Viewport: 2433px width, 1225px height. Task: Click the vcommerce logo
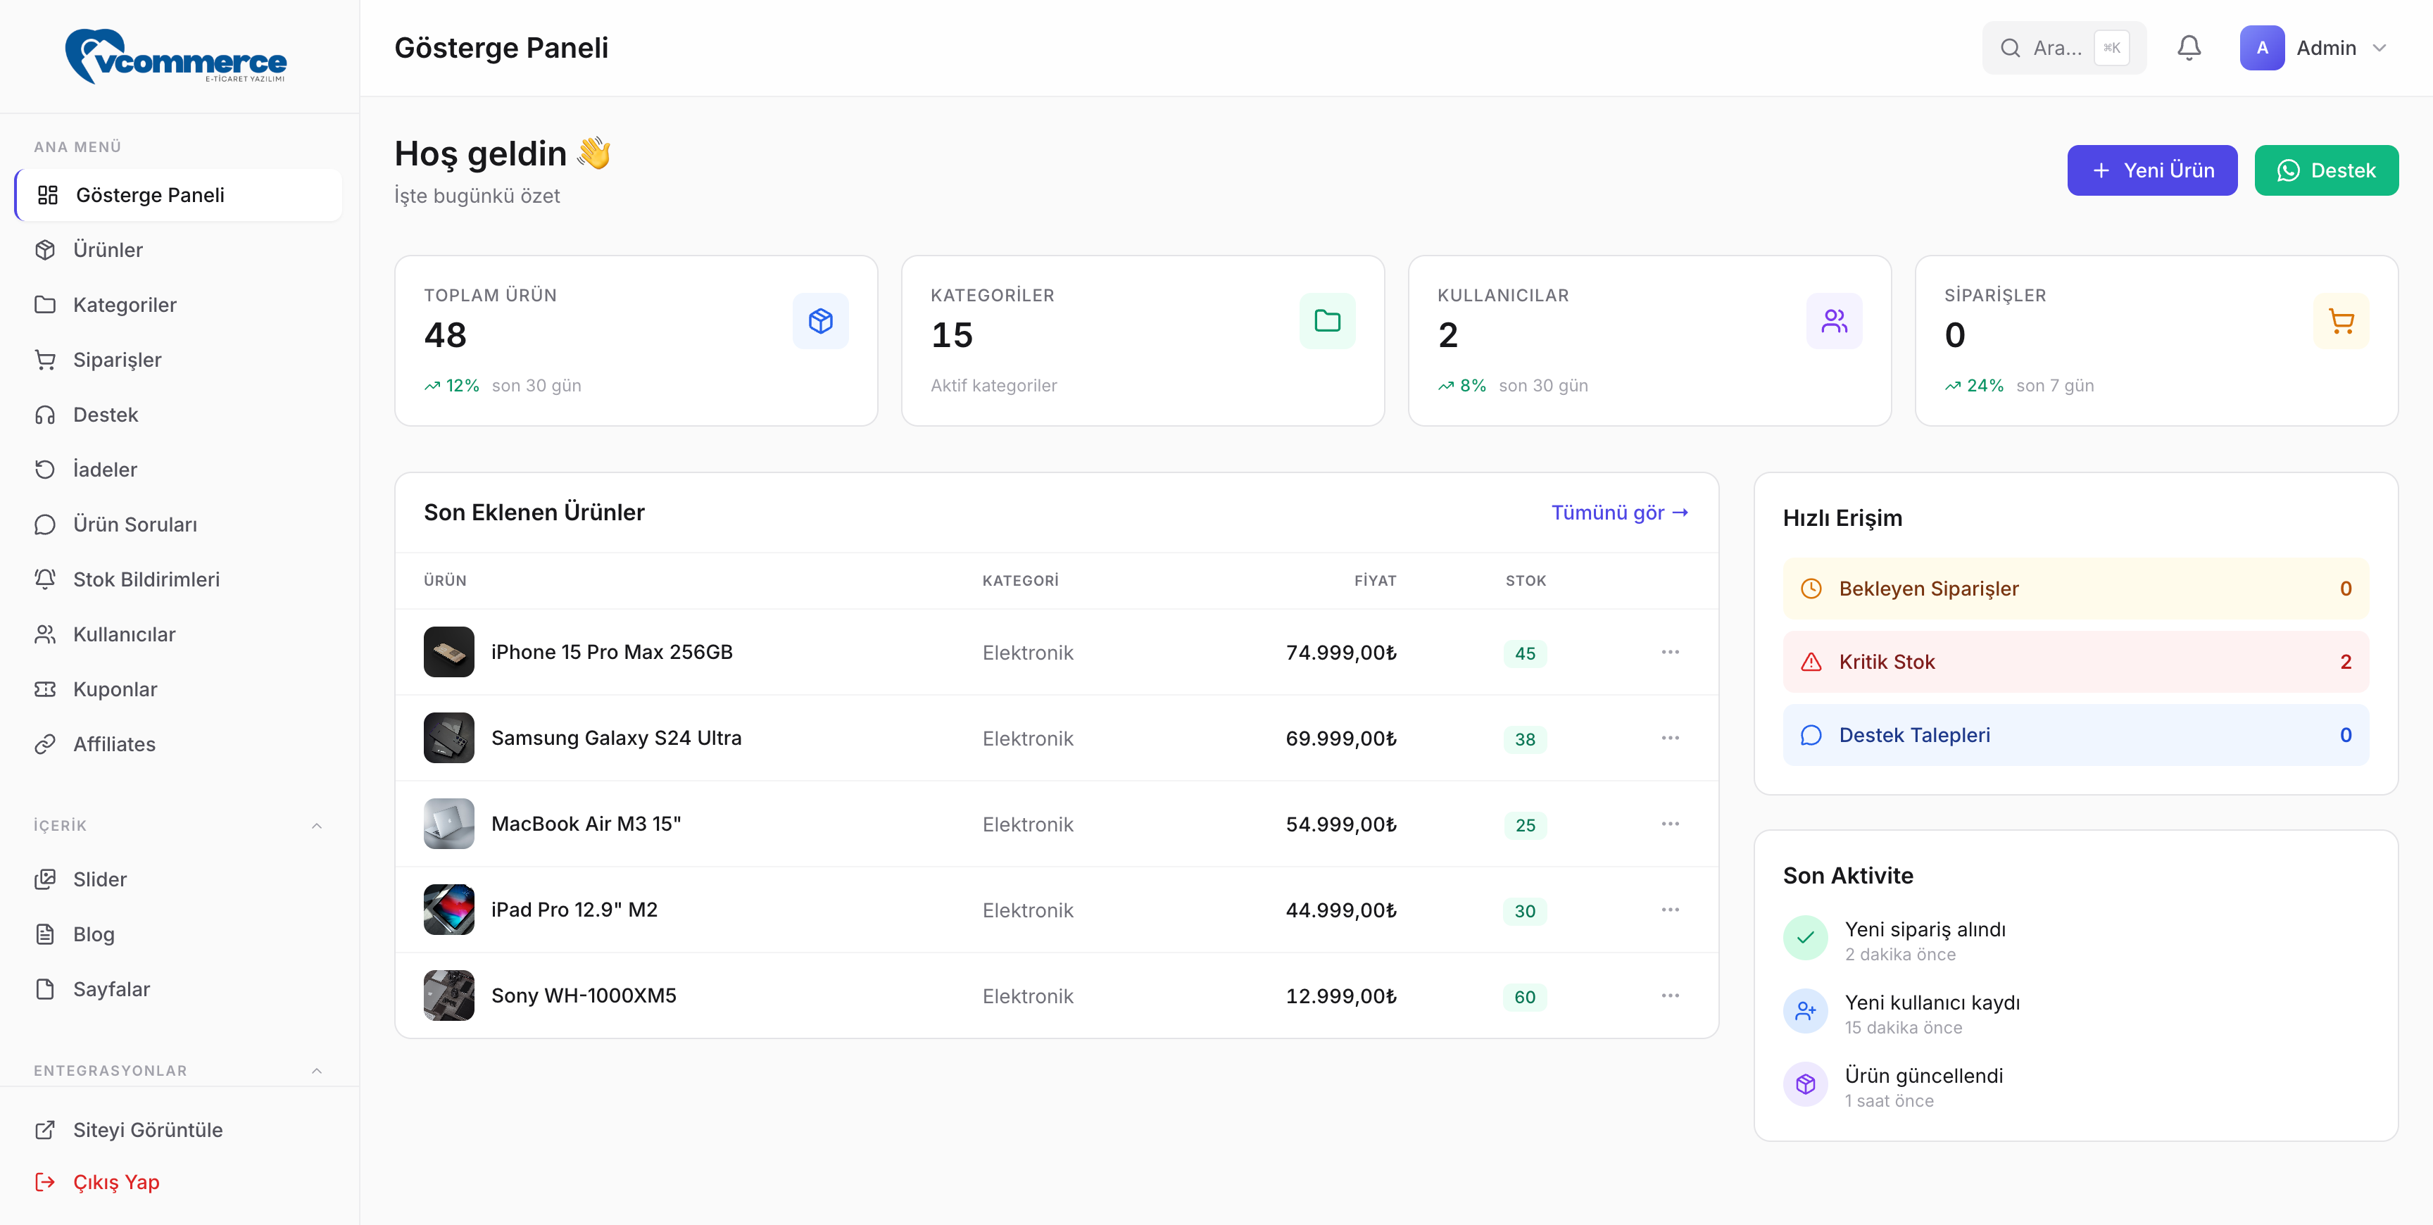[x=176, y=56]
